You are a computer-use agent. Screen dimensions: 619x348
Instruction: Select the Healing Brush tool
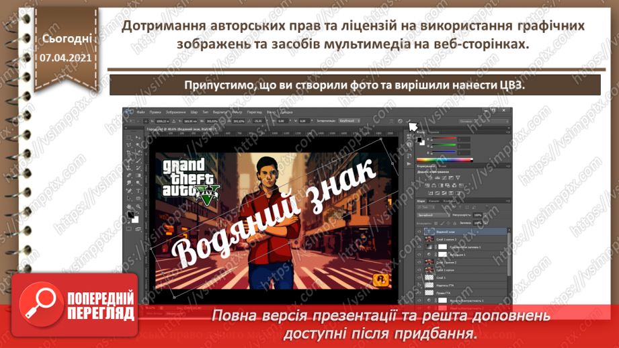coord(128,160)
